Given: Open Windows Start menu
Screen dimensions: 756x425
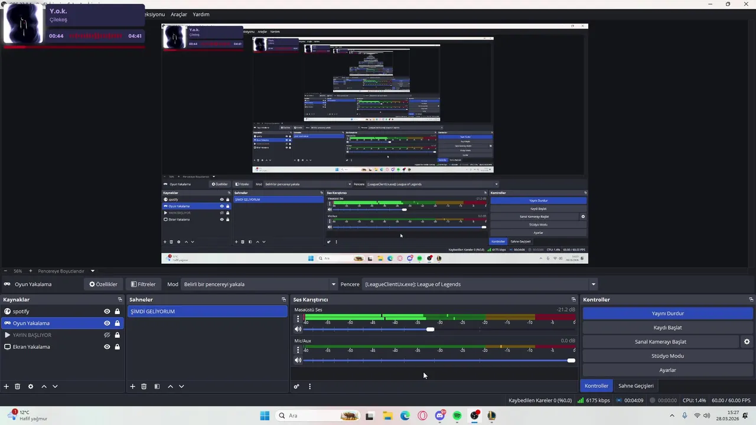Looking at the screenshot, I should click(265, 416).
